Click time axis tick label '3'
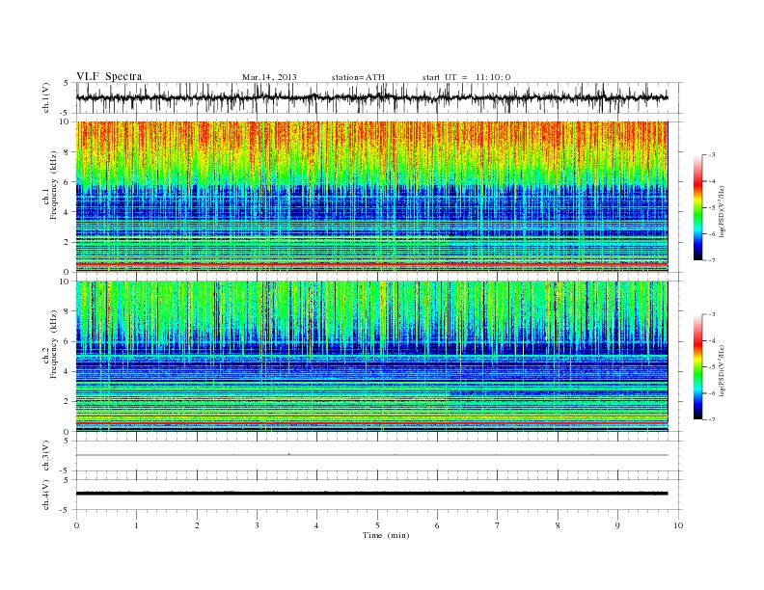 [257, 525]
